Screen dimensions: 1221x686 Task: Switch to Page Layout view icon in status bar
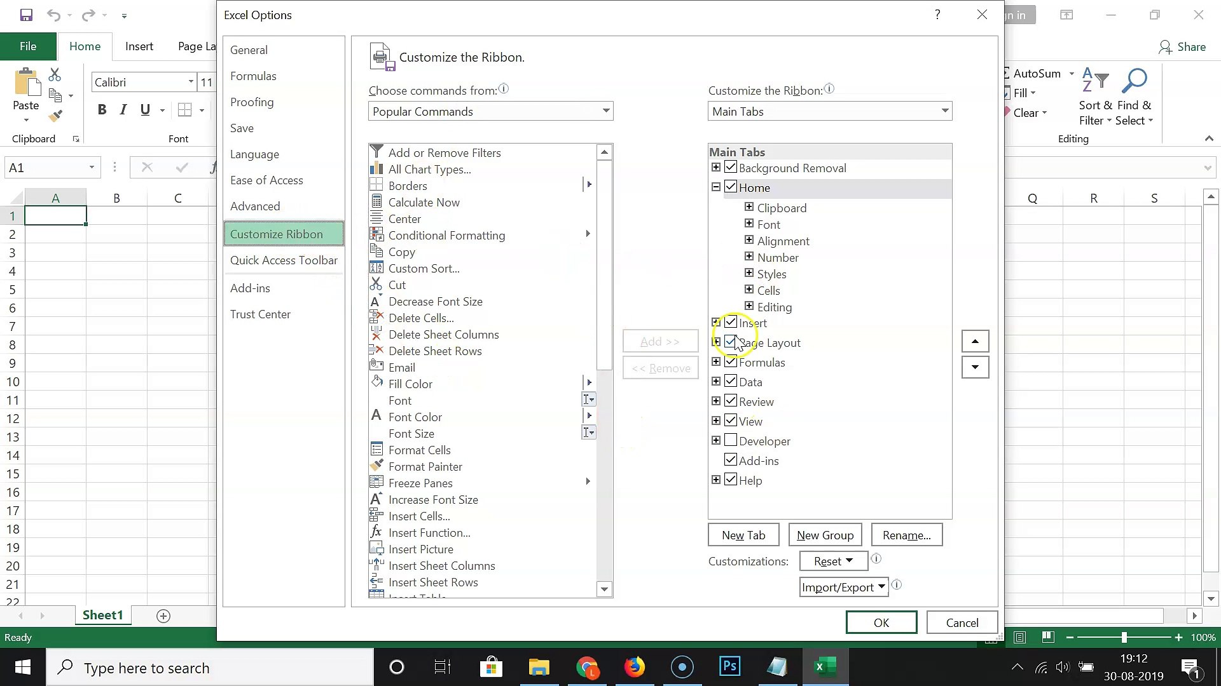click(x=1048, y=637)
